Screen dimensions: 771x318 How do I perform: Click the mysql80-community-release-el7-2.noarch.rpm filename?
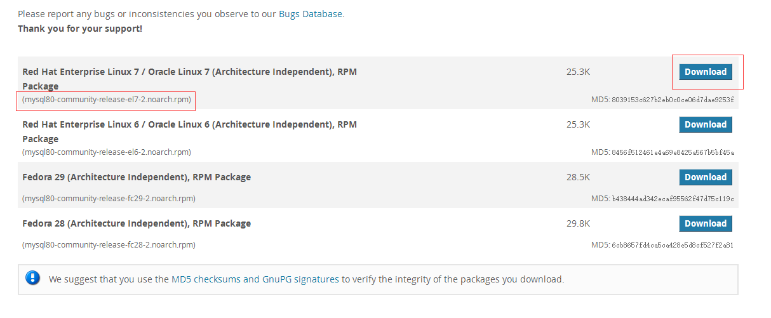pyautogui.click(x=107, y=100)
